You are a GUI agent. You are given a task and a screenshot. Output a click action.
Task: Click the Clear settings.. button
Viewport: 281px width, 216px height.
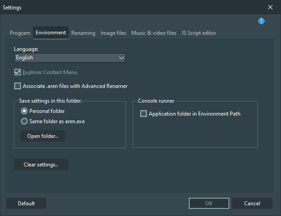[x=41, y=165]
